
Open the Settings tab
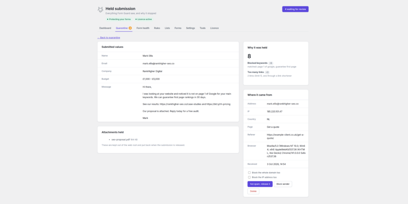pos(190,28)
